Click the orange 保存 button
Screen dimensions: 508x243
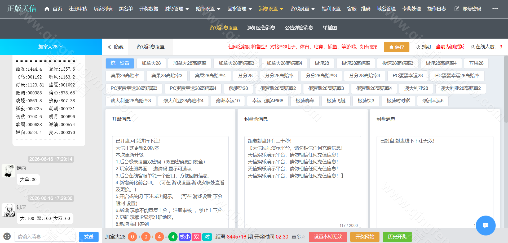pyautogui.click(x=396, y=47)
